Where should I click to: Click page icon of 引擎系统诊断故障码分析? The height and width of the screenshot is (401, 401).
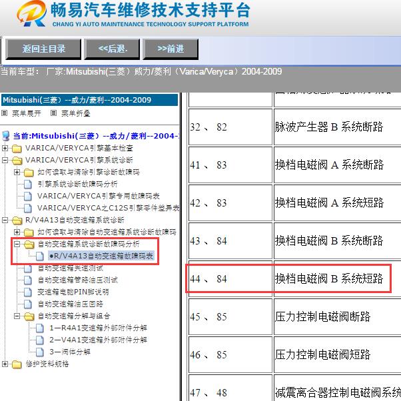point(27,184)
